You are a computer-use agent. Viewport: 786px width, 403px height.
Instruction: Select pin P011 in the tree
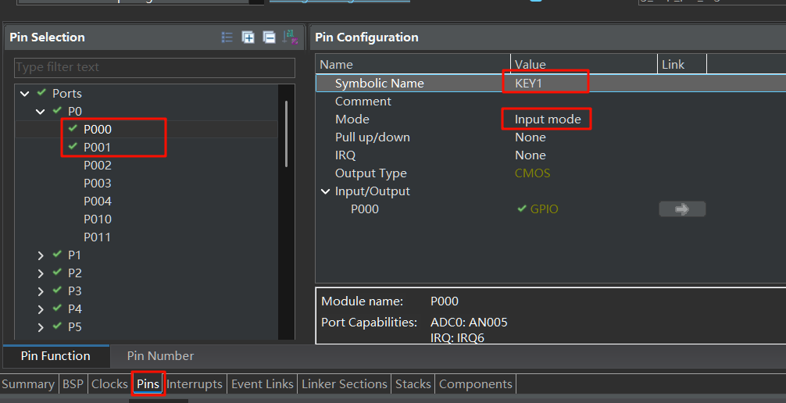click(97, 237)
